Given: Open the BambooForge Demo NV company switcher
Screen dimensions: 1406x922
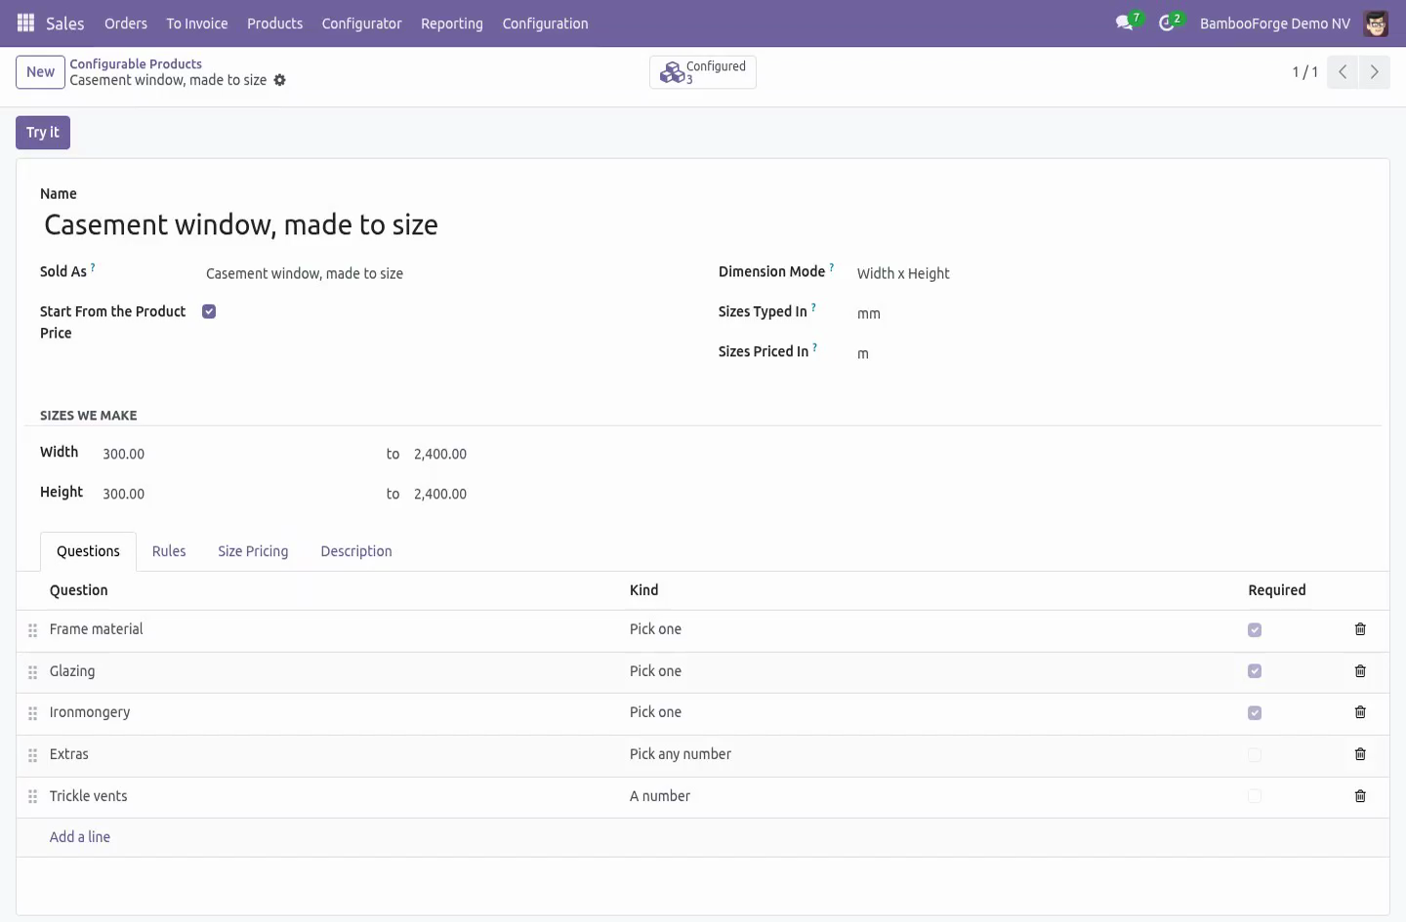Looking at the screenshot, I should pyautogui.click(x=1275, y=23).
